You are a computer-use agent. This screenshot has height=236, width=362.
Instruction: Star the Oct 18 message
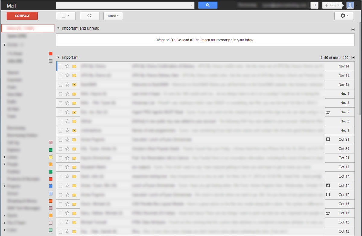coord(67,167)
